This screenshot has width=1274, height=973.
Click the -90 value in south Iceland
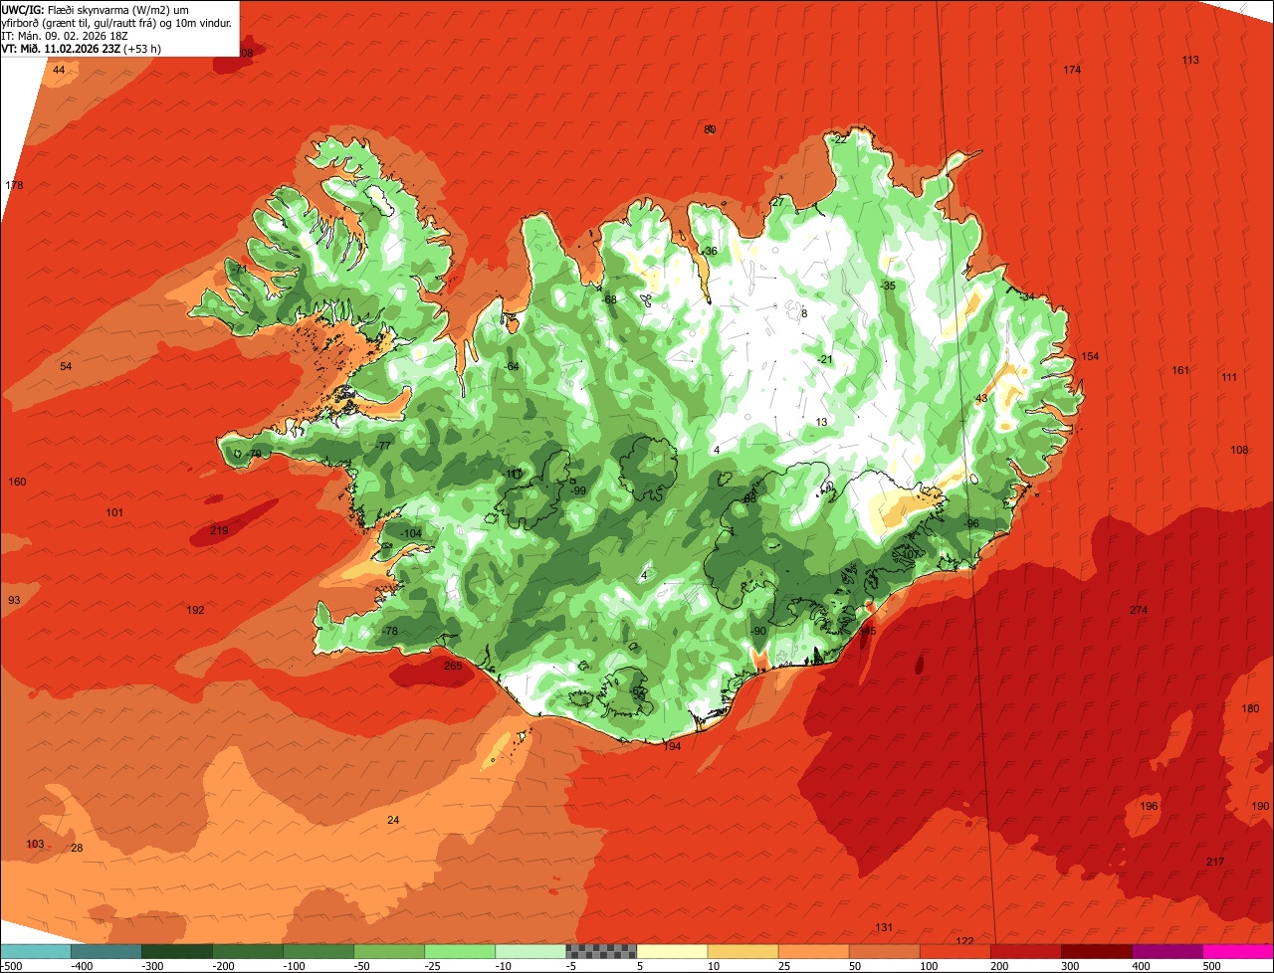click(757, 632)
